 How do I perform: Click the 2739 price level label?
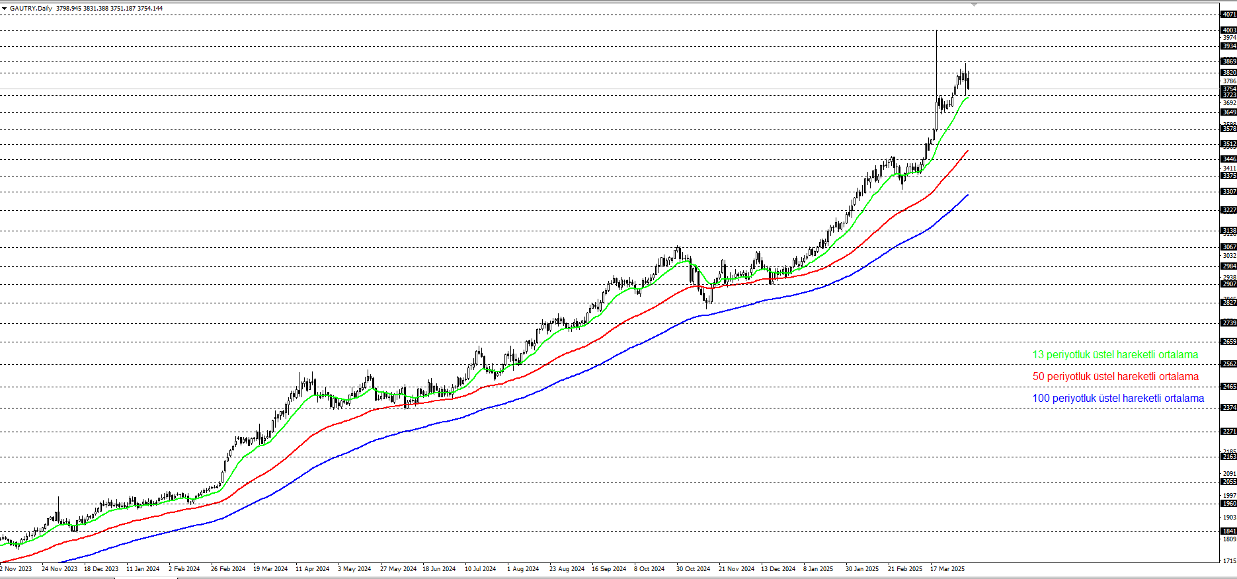(1228, 323)
